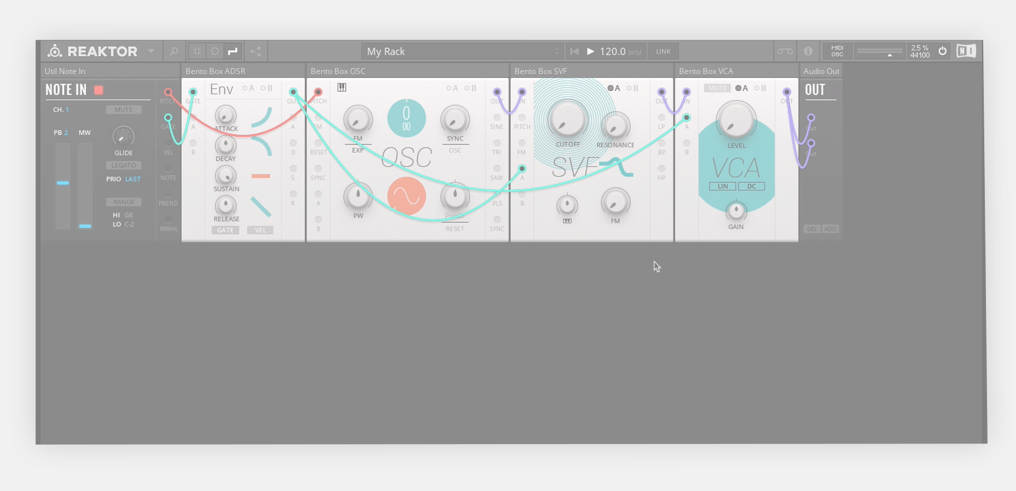Change the LO note range C-2
The width and height of the screenshot is (1016, 491).
[129, 224]
